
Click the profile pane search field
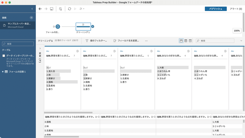point(215,41)
